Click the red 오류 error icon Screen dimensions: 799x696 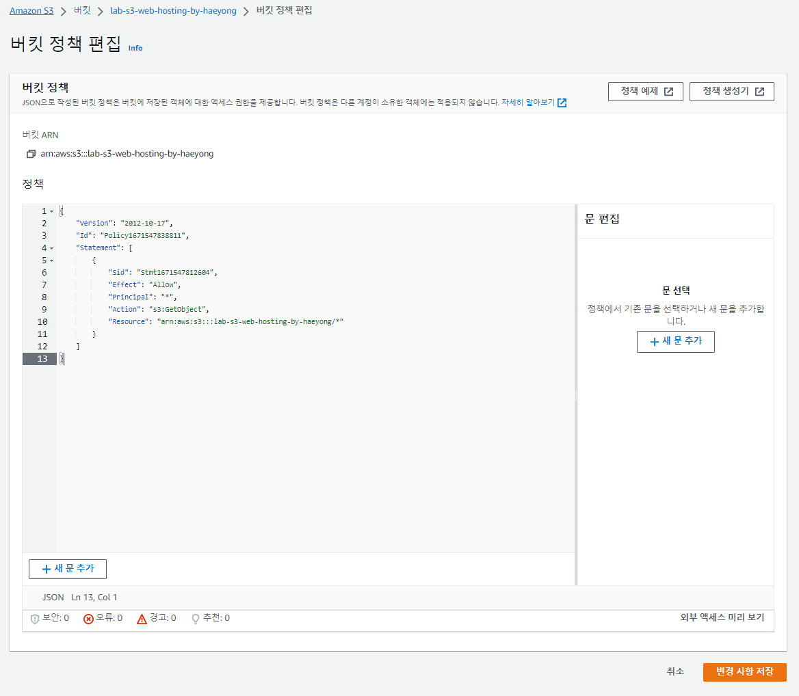point(88,618)
